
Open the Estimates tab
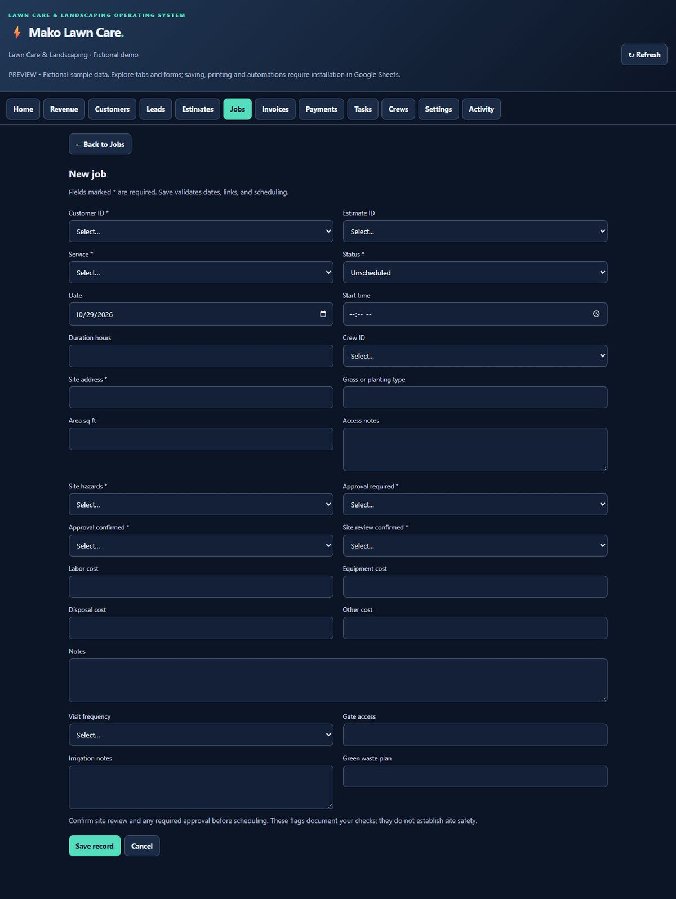[198, 109]
